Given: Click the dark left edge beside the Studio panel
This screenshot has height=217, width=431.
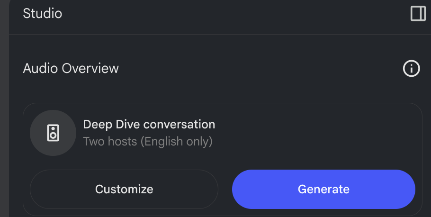Looking at the screenshot, I should (x=4, y=108).
